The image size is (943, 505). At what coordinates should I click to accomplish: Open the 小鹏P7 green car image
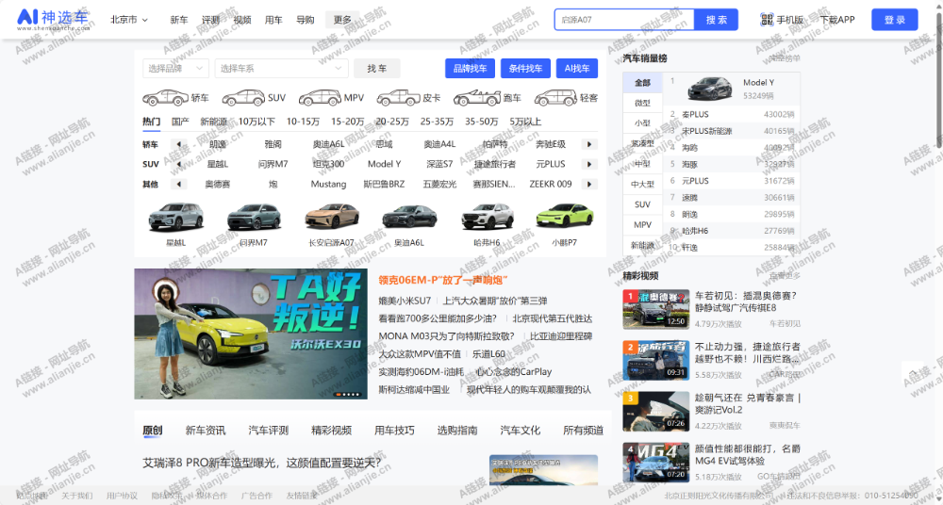565,217
